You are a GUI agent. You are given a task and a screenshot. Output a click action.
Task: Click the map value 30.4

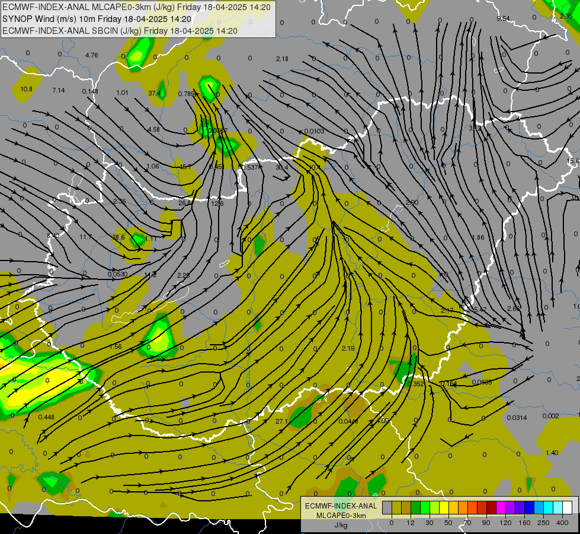click(282, 167)
